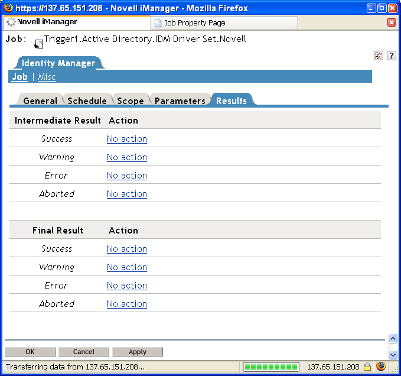Image resolution: width=401 pixels, height=376 pixels.
Task: Edit Final Result Warning No action link
Action: (127, 267)
